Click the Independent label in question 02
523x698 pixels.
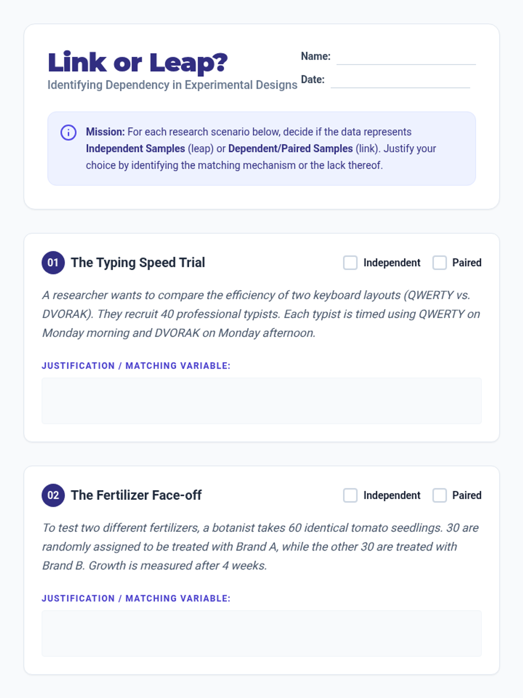coord(392,495)
